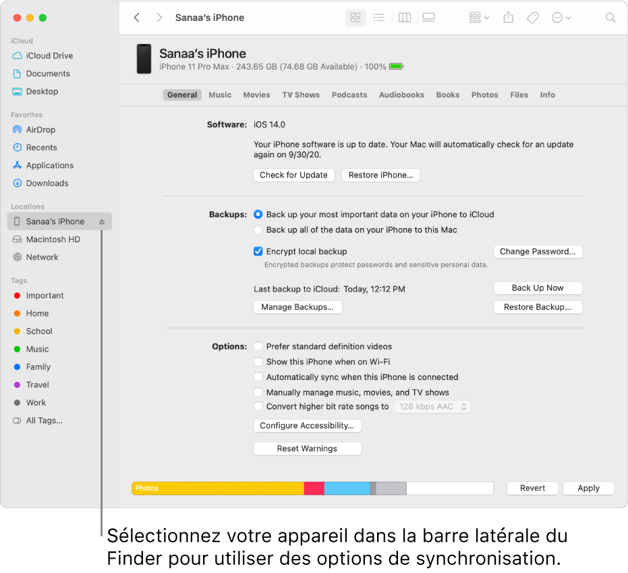Select Sanaa's iPhone in Locations
The width and height of the screenshot is (628, 573).
(x=59, y=221)
